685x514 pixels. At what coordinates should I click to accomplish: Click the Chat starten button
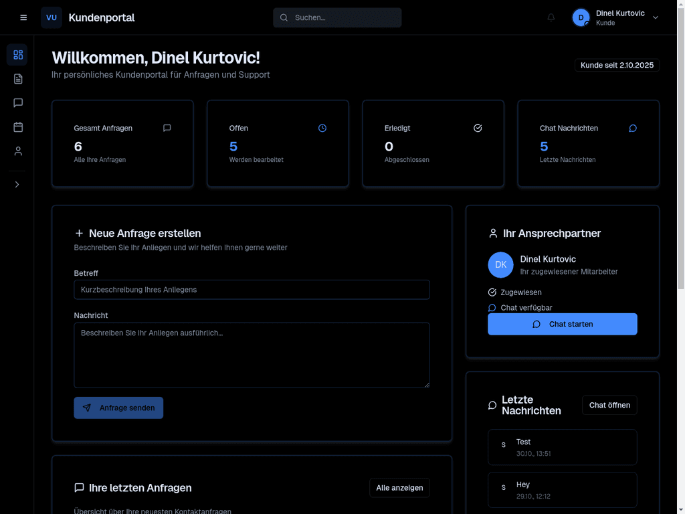(563, 324)
